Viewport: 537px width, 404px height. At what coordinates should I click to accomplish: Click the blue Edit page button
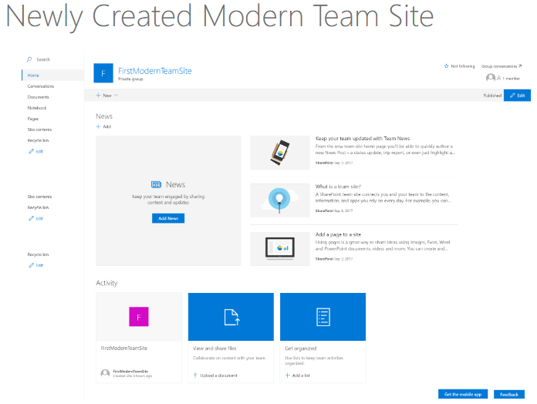click(517, 96)
